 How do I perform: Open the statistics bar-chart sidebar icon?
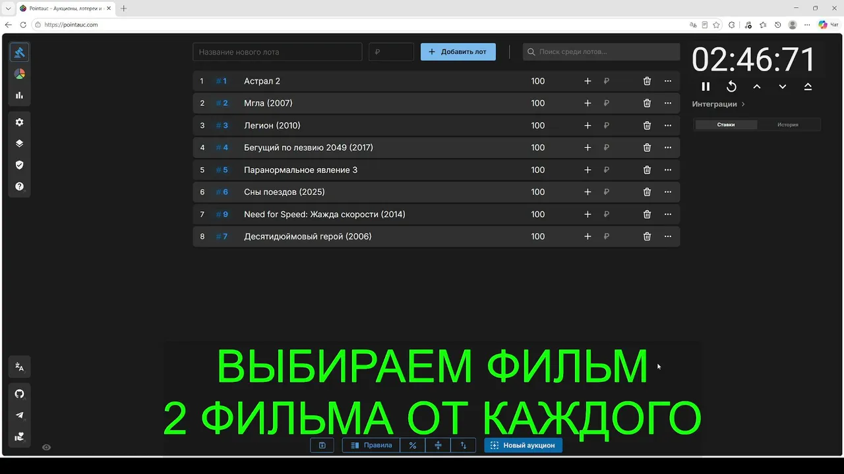[19, 95]
